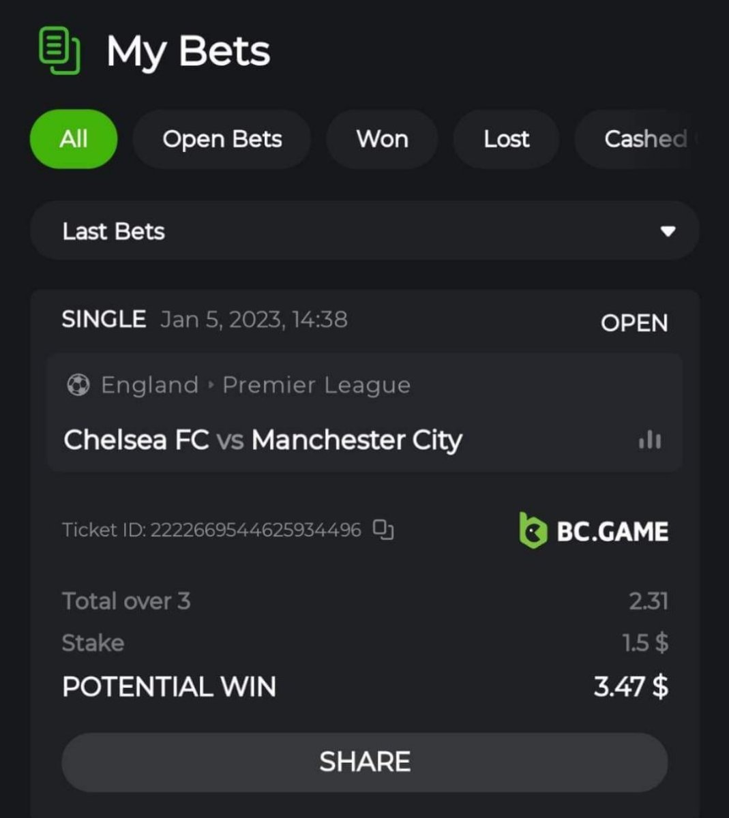
Task: Click the BC.GAME logo
Action: (x=593, y=531)
